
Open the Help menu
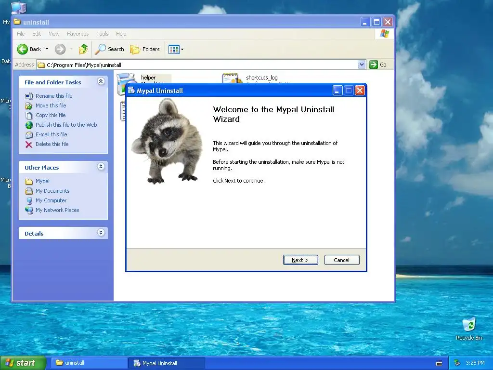click(121, 34)
